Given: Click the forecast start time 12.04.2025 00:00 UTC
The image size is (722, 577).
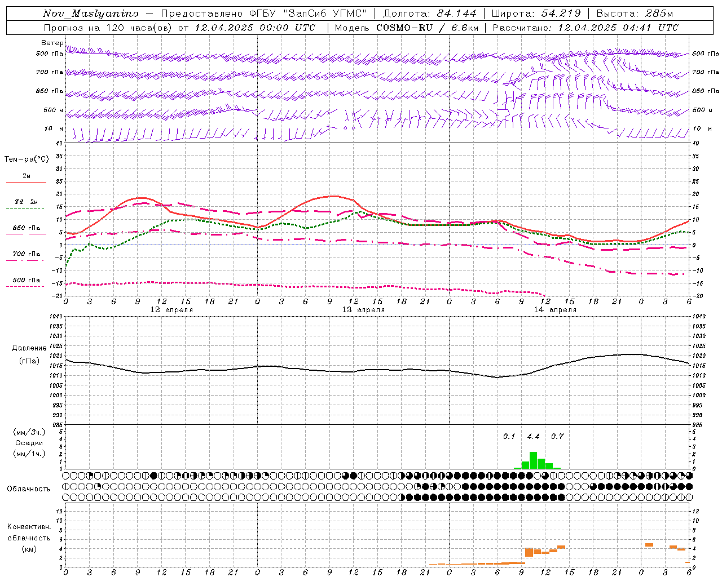Looking at the screenshot, I should (255, 28).
